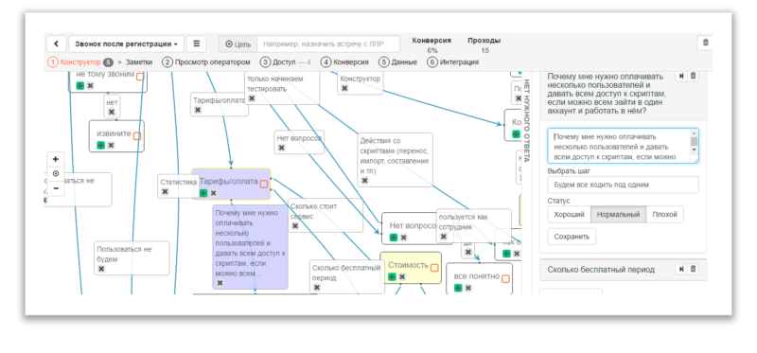The image size is (757, 353).
Task: Select the 'Сколько стоит сервис' answer box
Action: (x=326, y=216)
